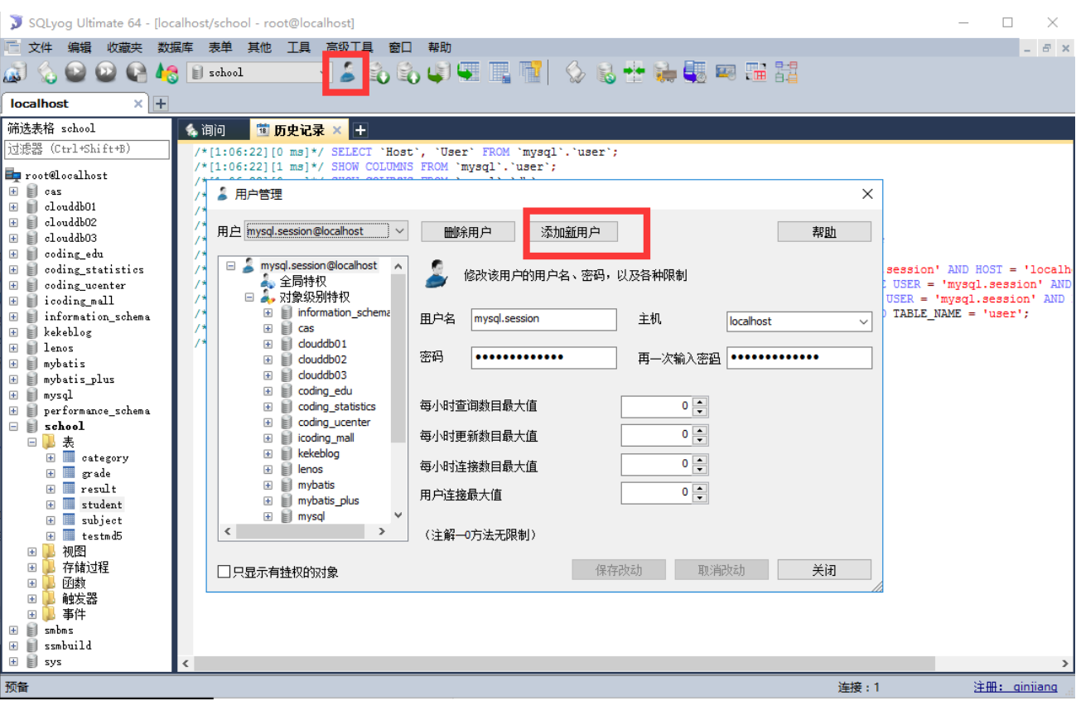Open the 主机 localhost dropdown

(864, 321)
